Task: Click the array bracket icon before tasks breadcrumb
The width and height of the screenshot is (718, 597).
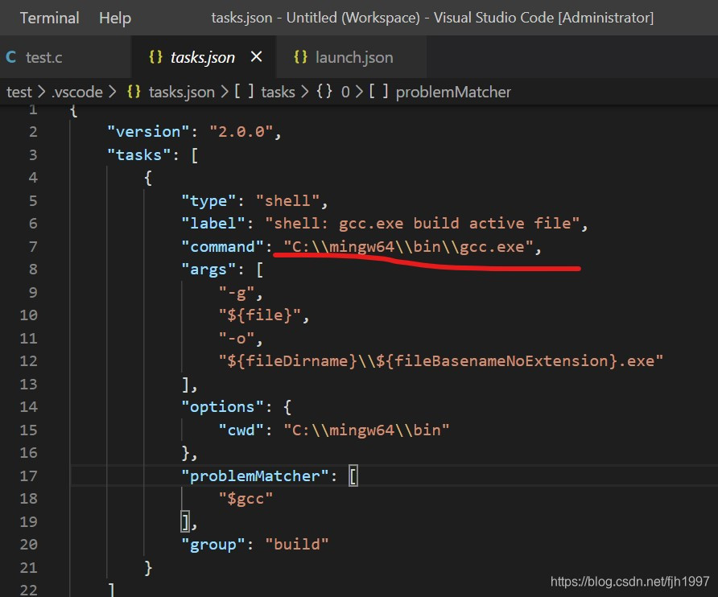Action: [x=244, y=92]
